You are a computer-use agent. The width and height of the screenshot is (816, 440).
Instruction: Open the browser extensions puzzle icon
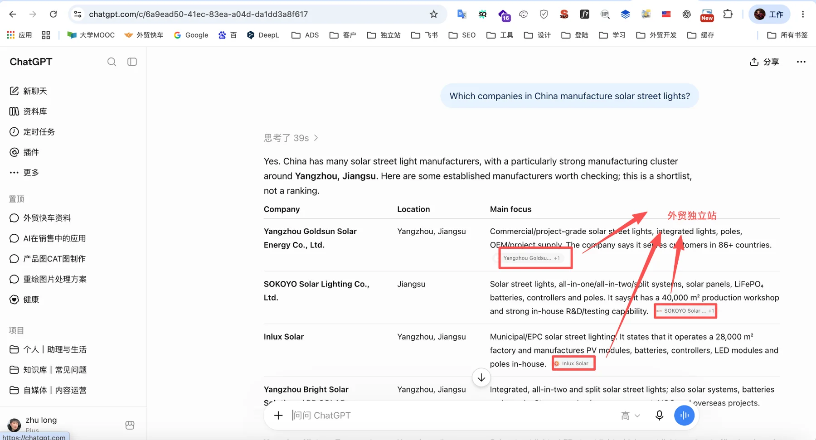(728, 14)
